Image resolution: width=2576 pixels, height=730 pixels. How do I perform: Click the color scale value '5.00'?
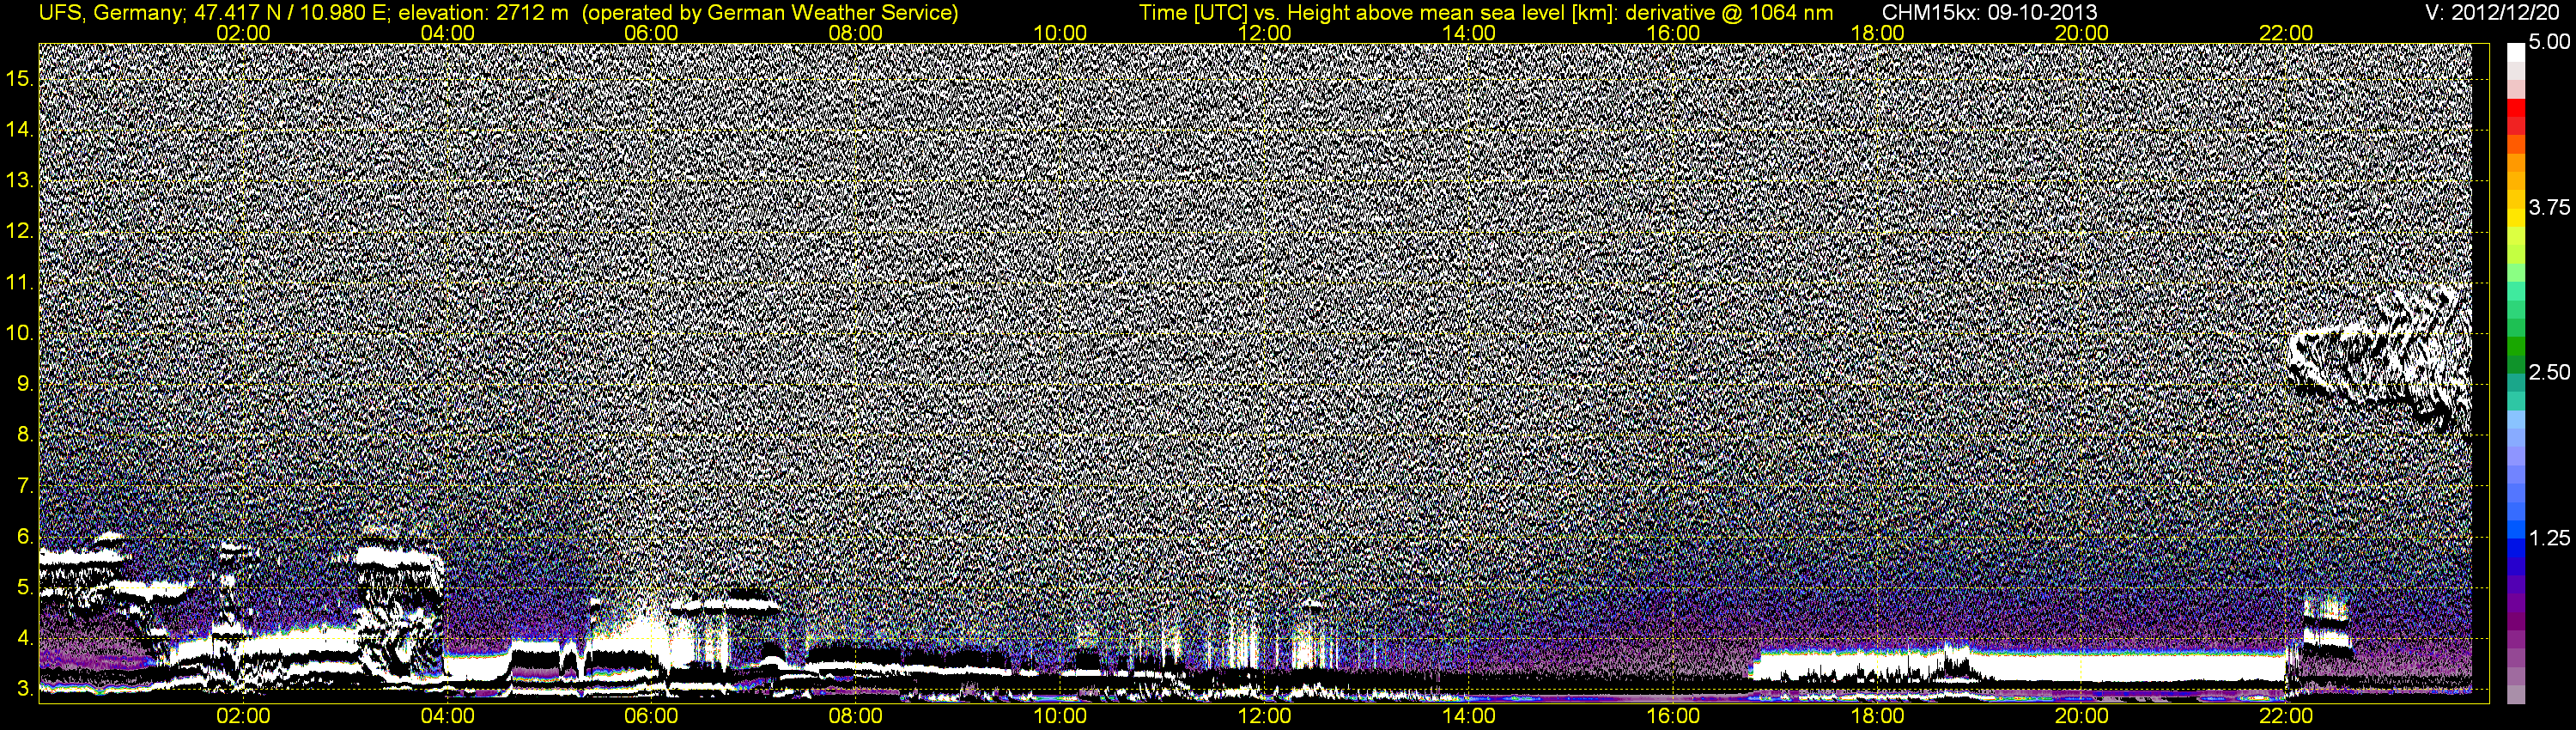(x=2549, y=43)
